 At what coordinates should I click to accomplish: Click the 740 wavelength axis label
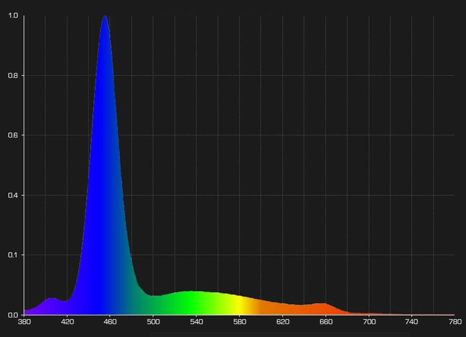[x=412, y=322]
